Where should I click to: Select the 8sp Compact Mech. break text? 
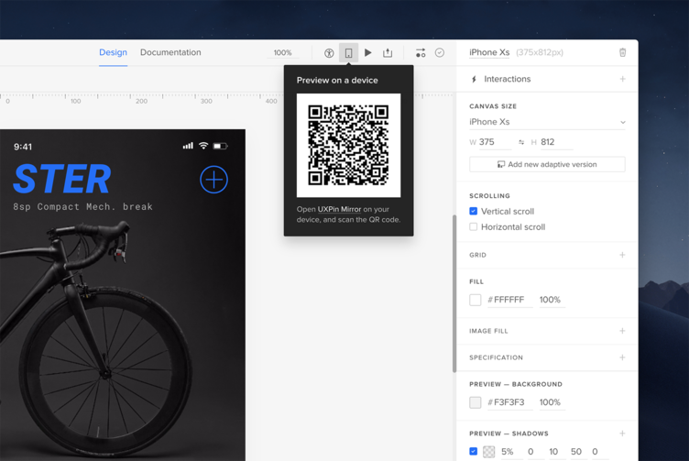(x=82, y=206)
